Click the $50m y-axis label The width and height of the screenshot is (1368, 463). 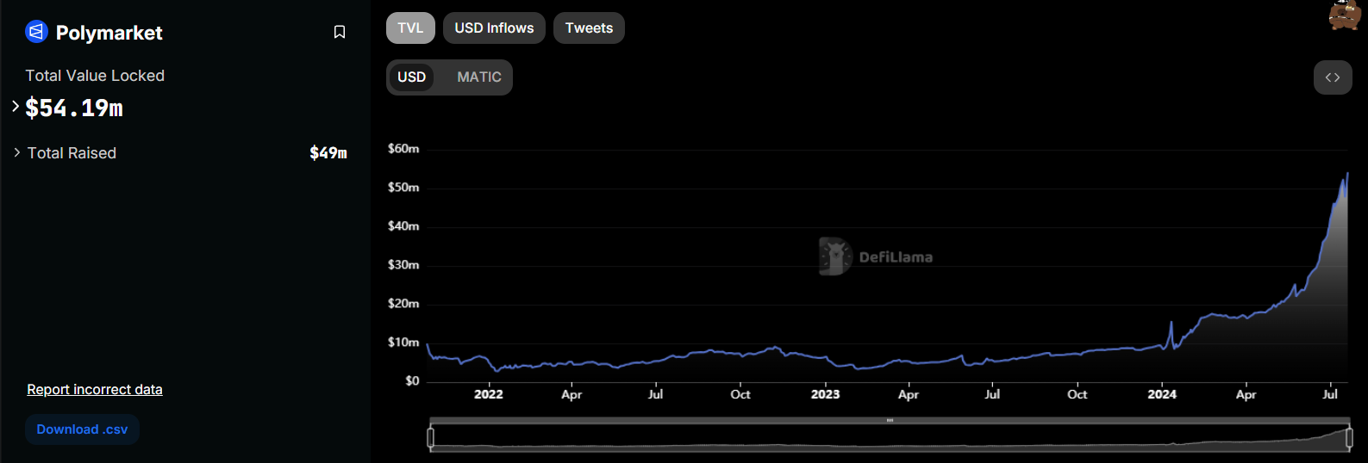click(403, 188)
